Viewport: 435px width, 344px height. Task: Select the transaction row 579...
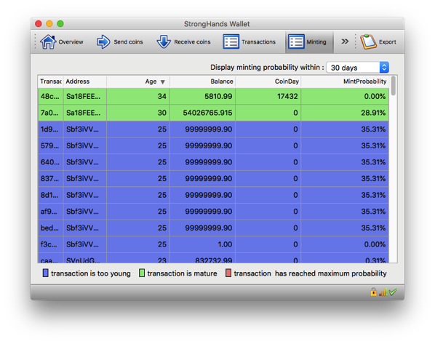coord(213,145)
